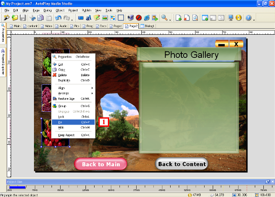Insert an Image object from toolbar

(105, 18)
